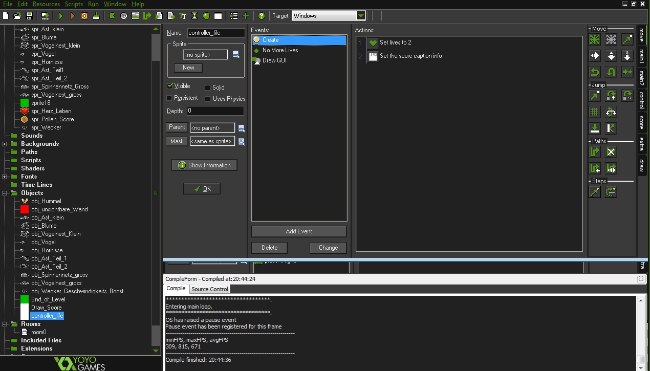Select the Reverse Horizontal direction action icon

click(x=595, y=72)
